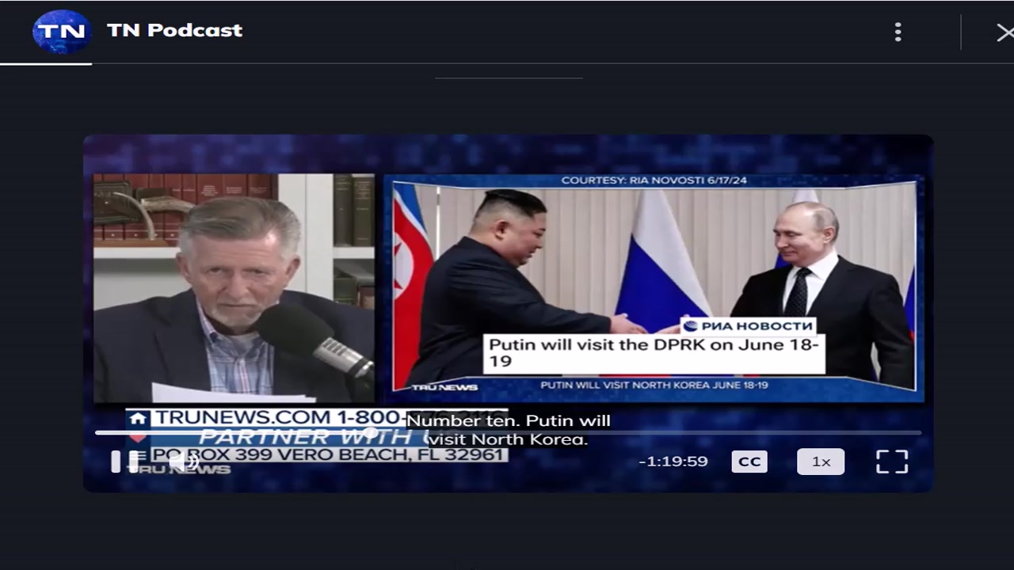Click the drag handle bar above the video
Screen dimensions: 1014x570
[x=509, y=78]
